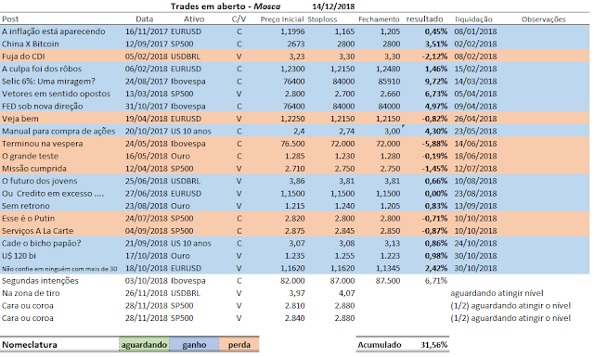Click the post 'O futuro dos jovens'
Screen dimensions: 594x357
coord(39,181)
